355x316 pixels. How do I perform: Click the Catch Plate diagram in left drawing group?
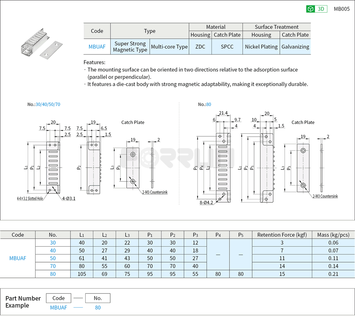point(133,123)
